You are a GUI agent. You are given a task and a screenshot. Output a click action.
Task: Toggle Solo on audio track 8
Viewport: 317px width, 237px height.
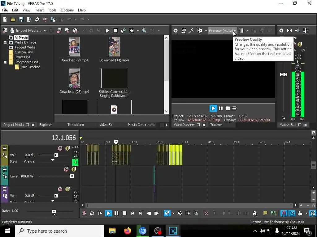[67, 148]
